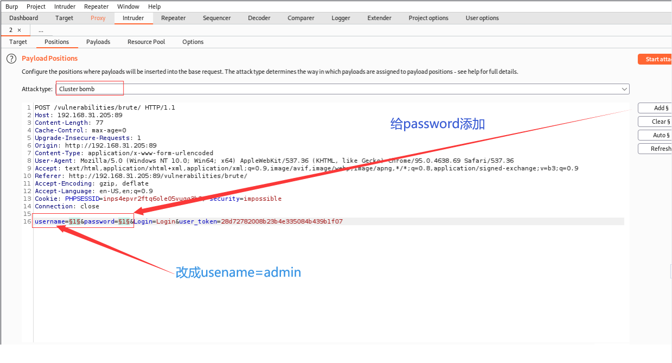Click the Upgrade-Insecure-Requests header line
This screenshot has width=672, height=363.
pos(88,138)
